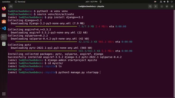
Task: Click the sqlparse download progress bar
Action: point(46,42)
